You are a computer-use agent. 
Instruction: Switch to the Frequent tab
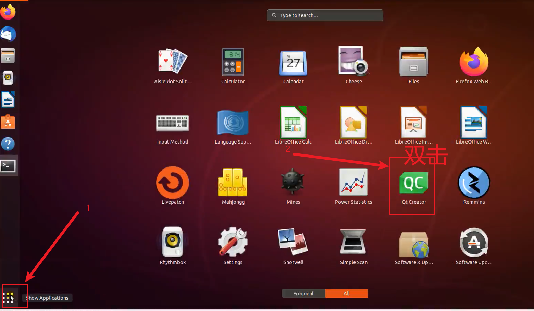[x=303, y=294]
